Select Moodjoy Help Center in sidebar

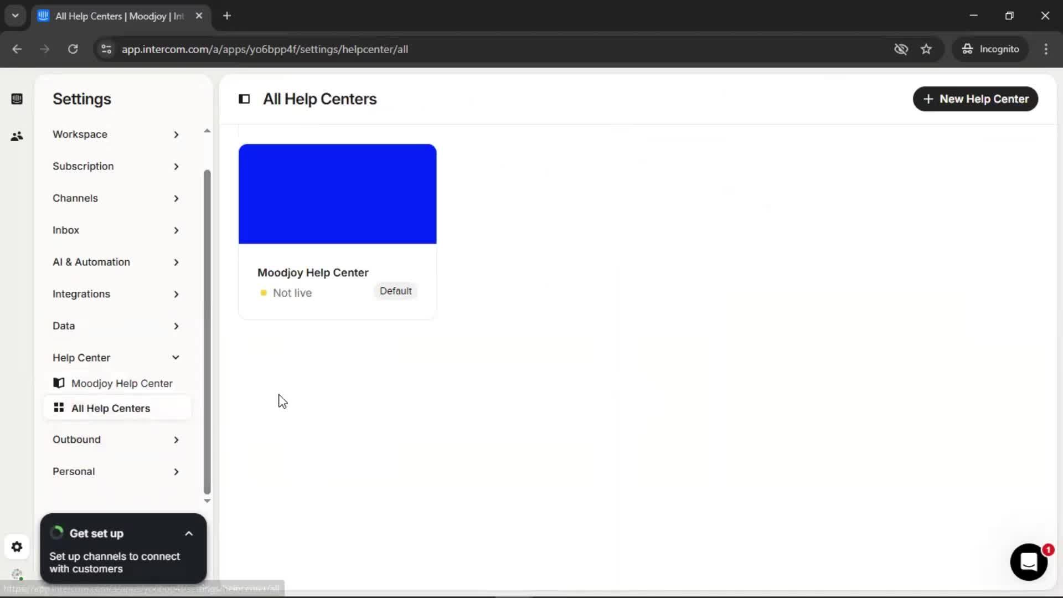[117, 383]
